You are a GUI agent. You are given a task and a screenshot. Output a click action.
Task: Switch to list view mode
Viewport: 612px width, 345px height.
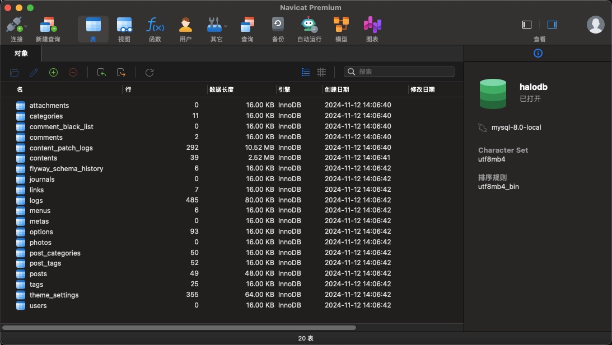(306, 72)
